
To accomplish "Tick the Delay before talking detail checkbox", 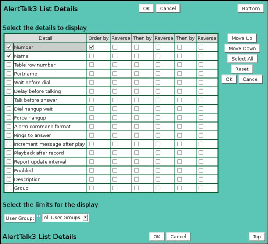I will (9, 91).
